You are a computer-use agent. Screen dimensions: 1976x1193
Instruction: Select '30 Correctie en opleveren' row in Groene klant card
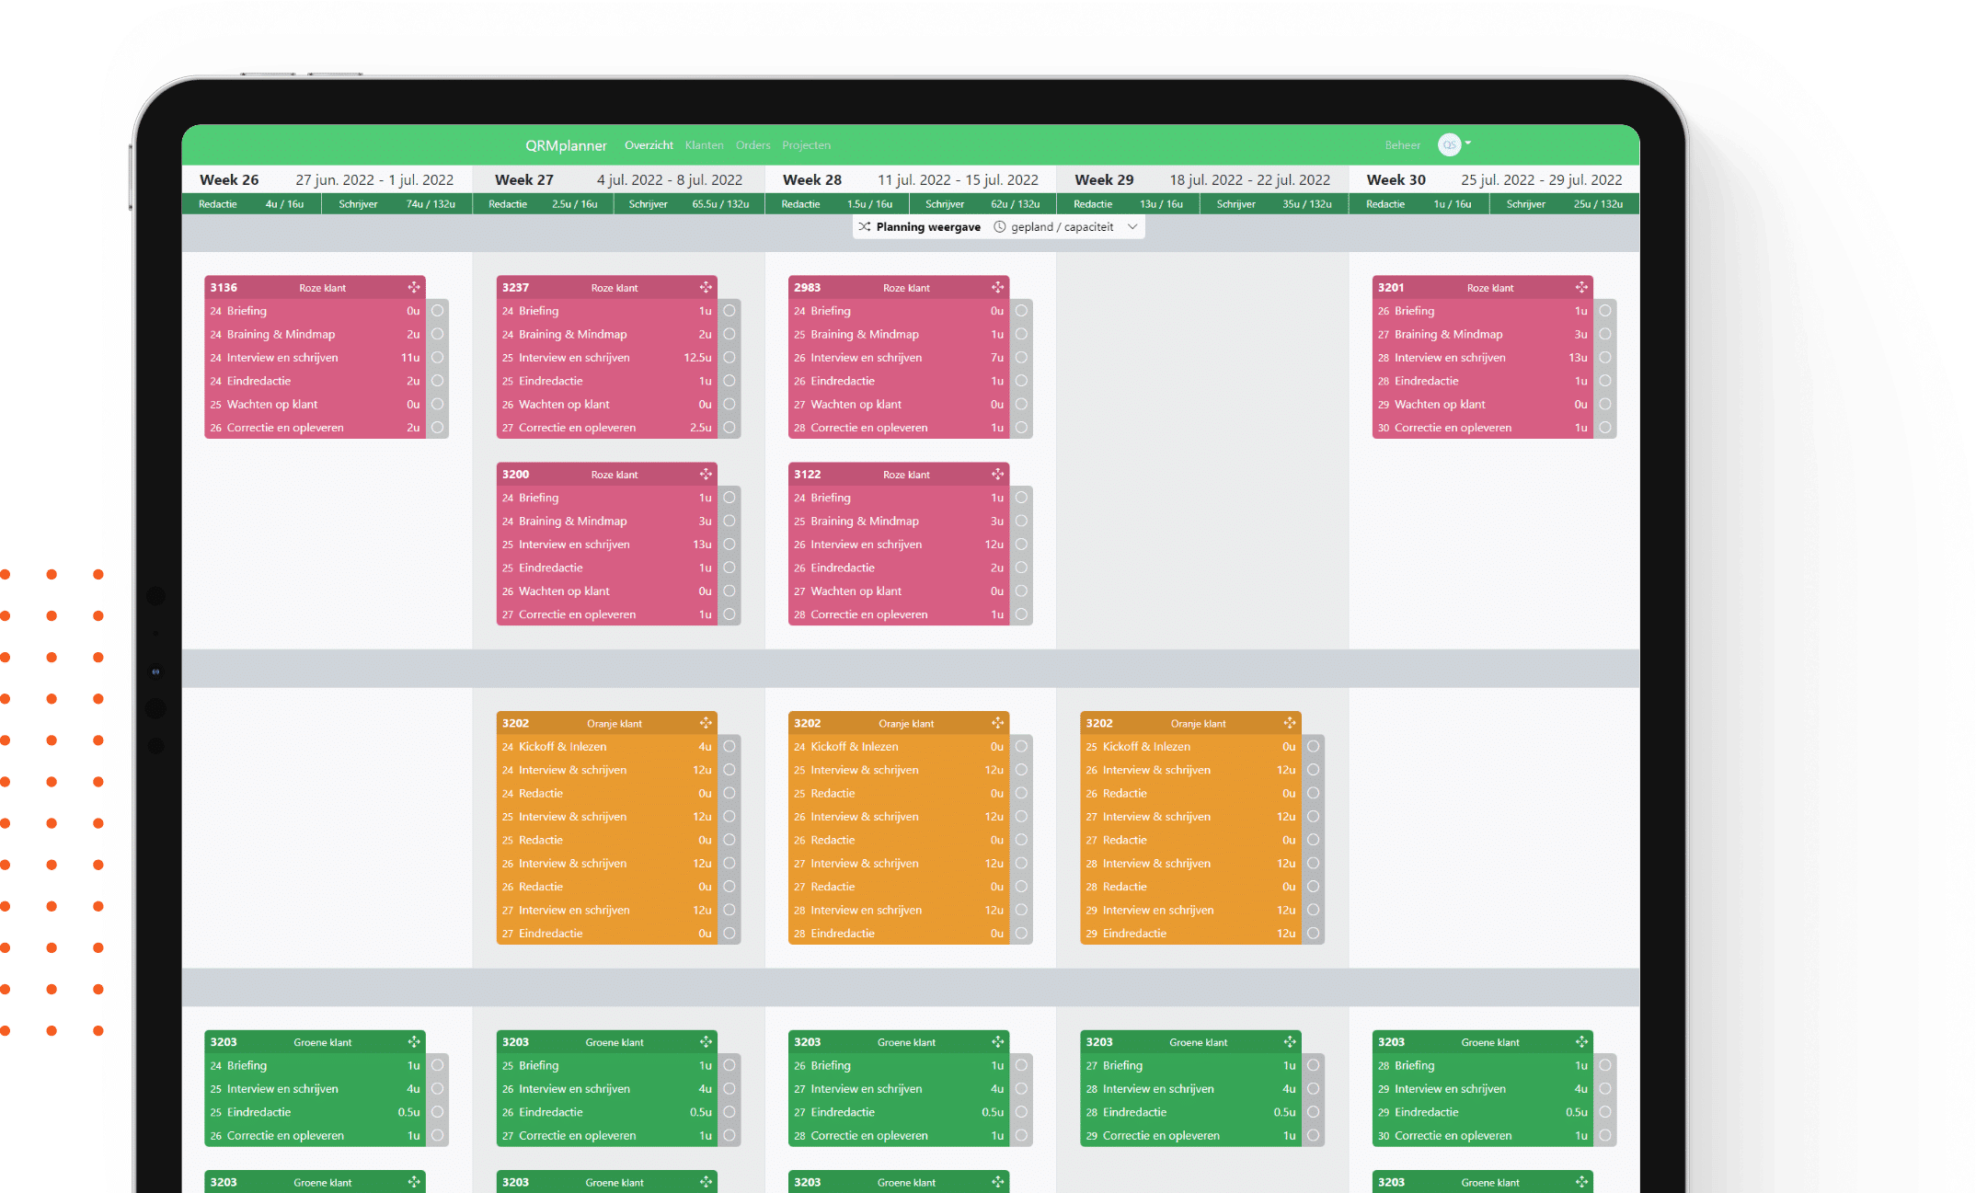1482,1136
